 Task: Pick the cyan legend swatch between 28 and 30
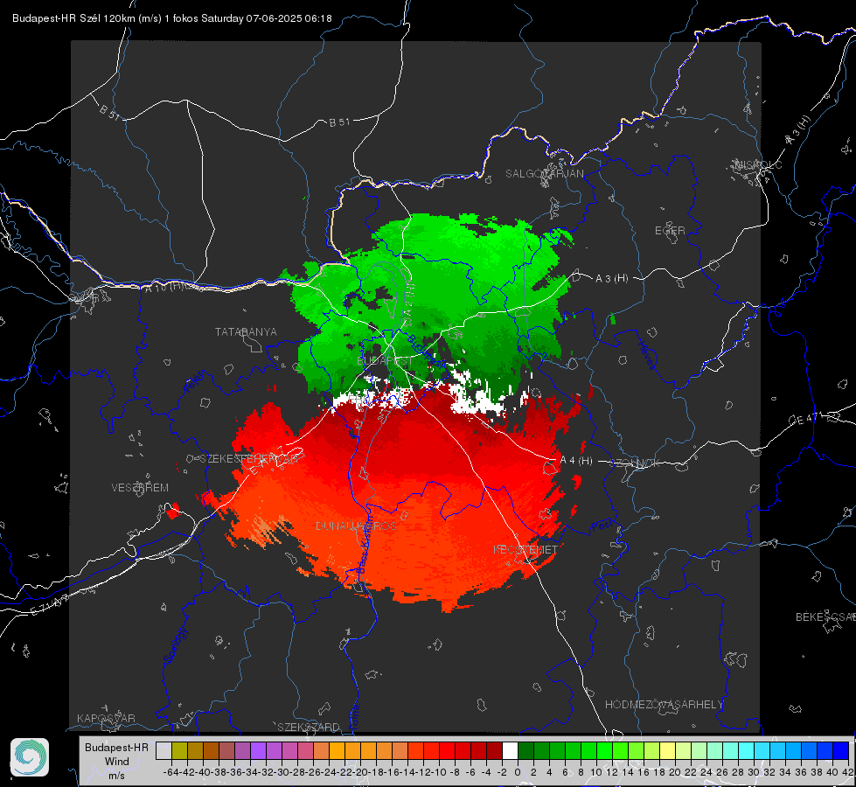pyautogui.click(x=747, y=751)
